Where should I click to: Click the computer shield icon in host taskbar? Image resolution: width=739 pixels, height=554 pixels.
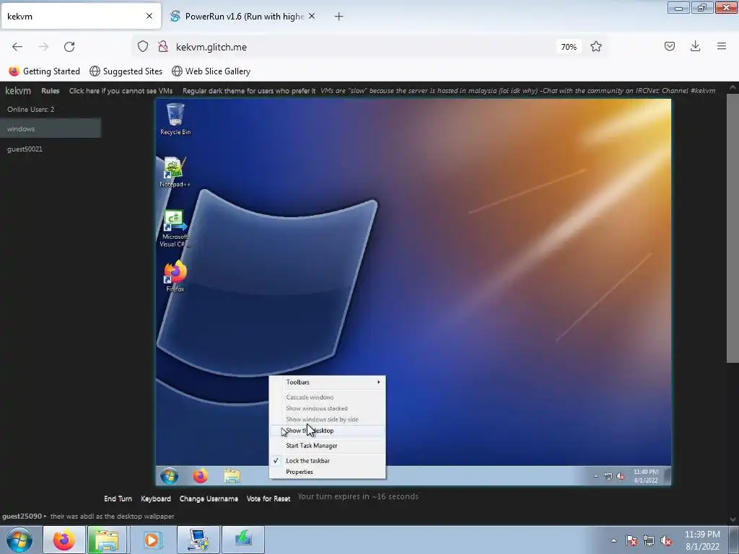(x=198, y=540)
